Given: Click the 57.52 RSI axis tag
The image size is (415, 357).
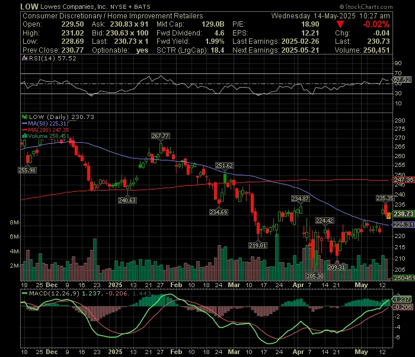Looking at the screenshot, I should (403, 79).
